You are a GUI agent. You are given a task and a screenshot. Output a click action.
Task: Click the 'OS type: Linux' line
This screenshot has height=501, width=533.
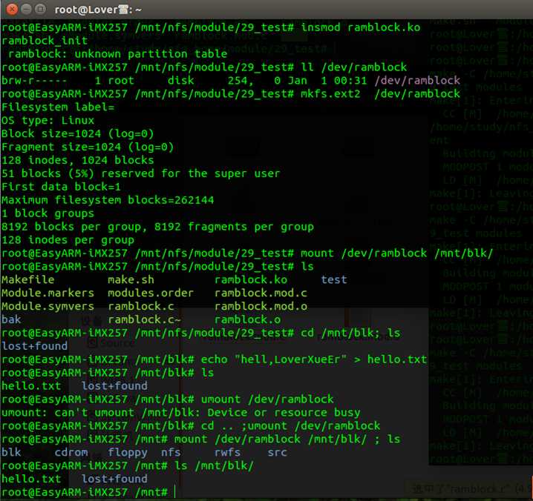48,120
